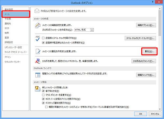Screen dimensions: 164x119
Task: Click the envelope icon beside the mail settings description
Action: click(37, 11)
